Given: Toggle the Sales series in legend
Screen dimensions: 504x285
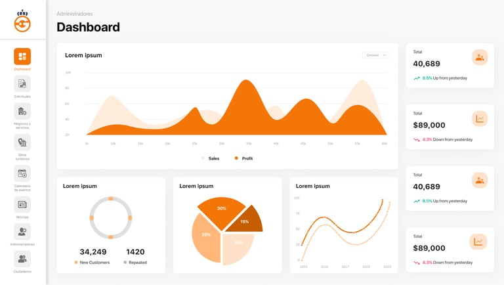Looking at the screenshot, I should coord(210,158).
